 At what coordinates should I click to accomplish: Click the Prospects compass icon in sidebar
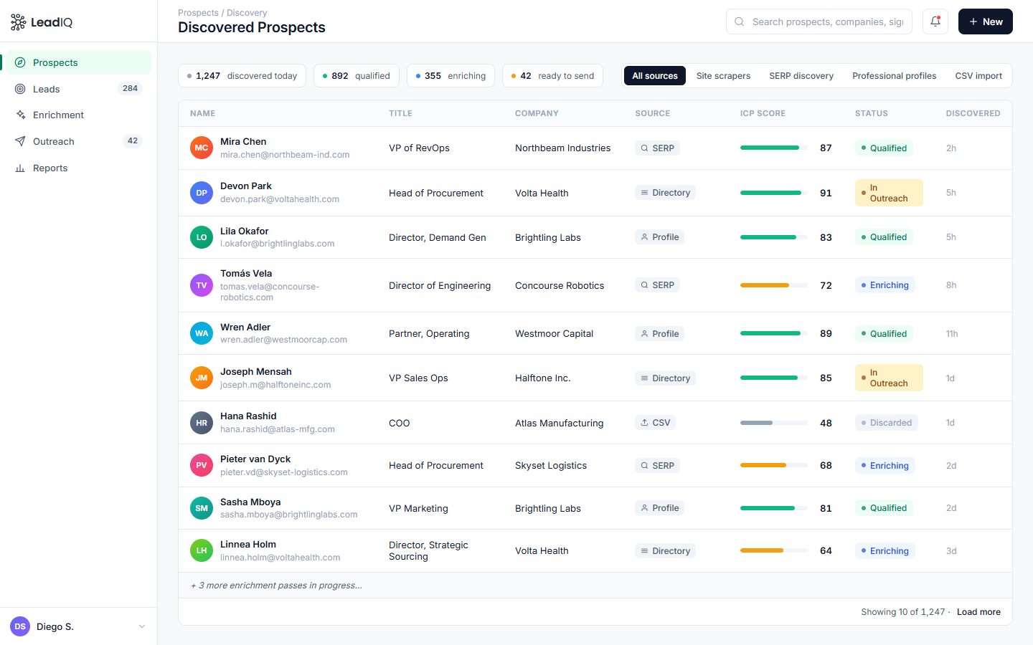20,62
